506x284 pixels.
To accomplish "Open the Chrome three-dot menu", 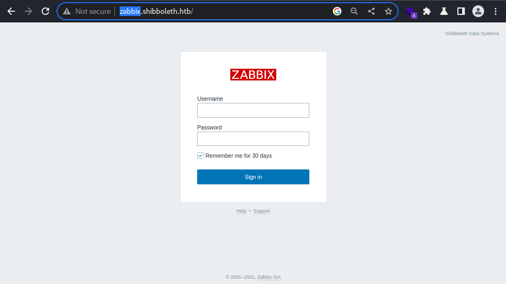I will [495, 11].
